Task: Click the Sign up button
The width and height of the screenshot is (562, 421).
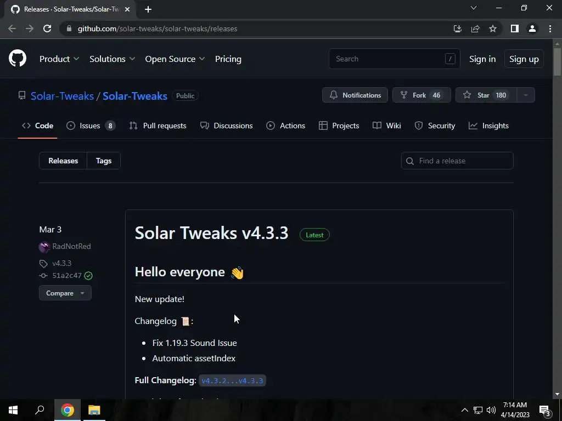Action: (x=524, y=59)
